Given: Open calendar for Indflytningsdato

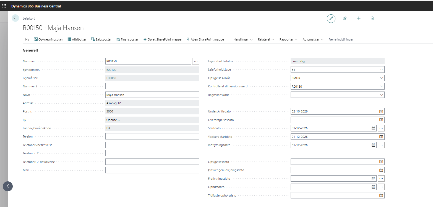Looking at the screenshot, I should click(373, 145).
